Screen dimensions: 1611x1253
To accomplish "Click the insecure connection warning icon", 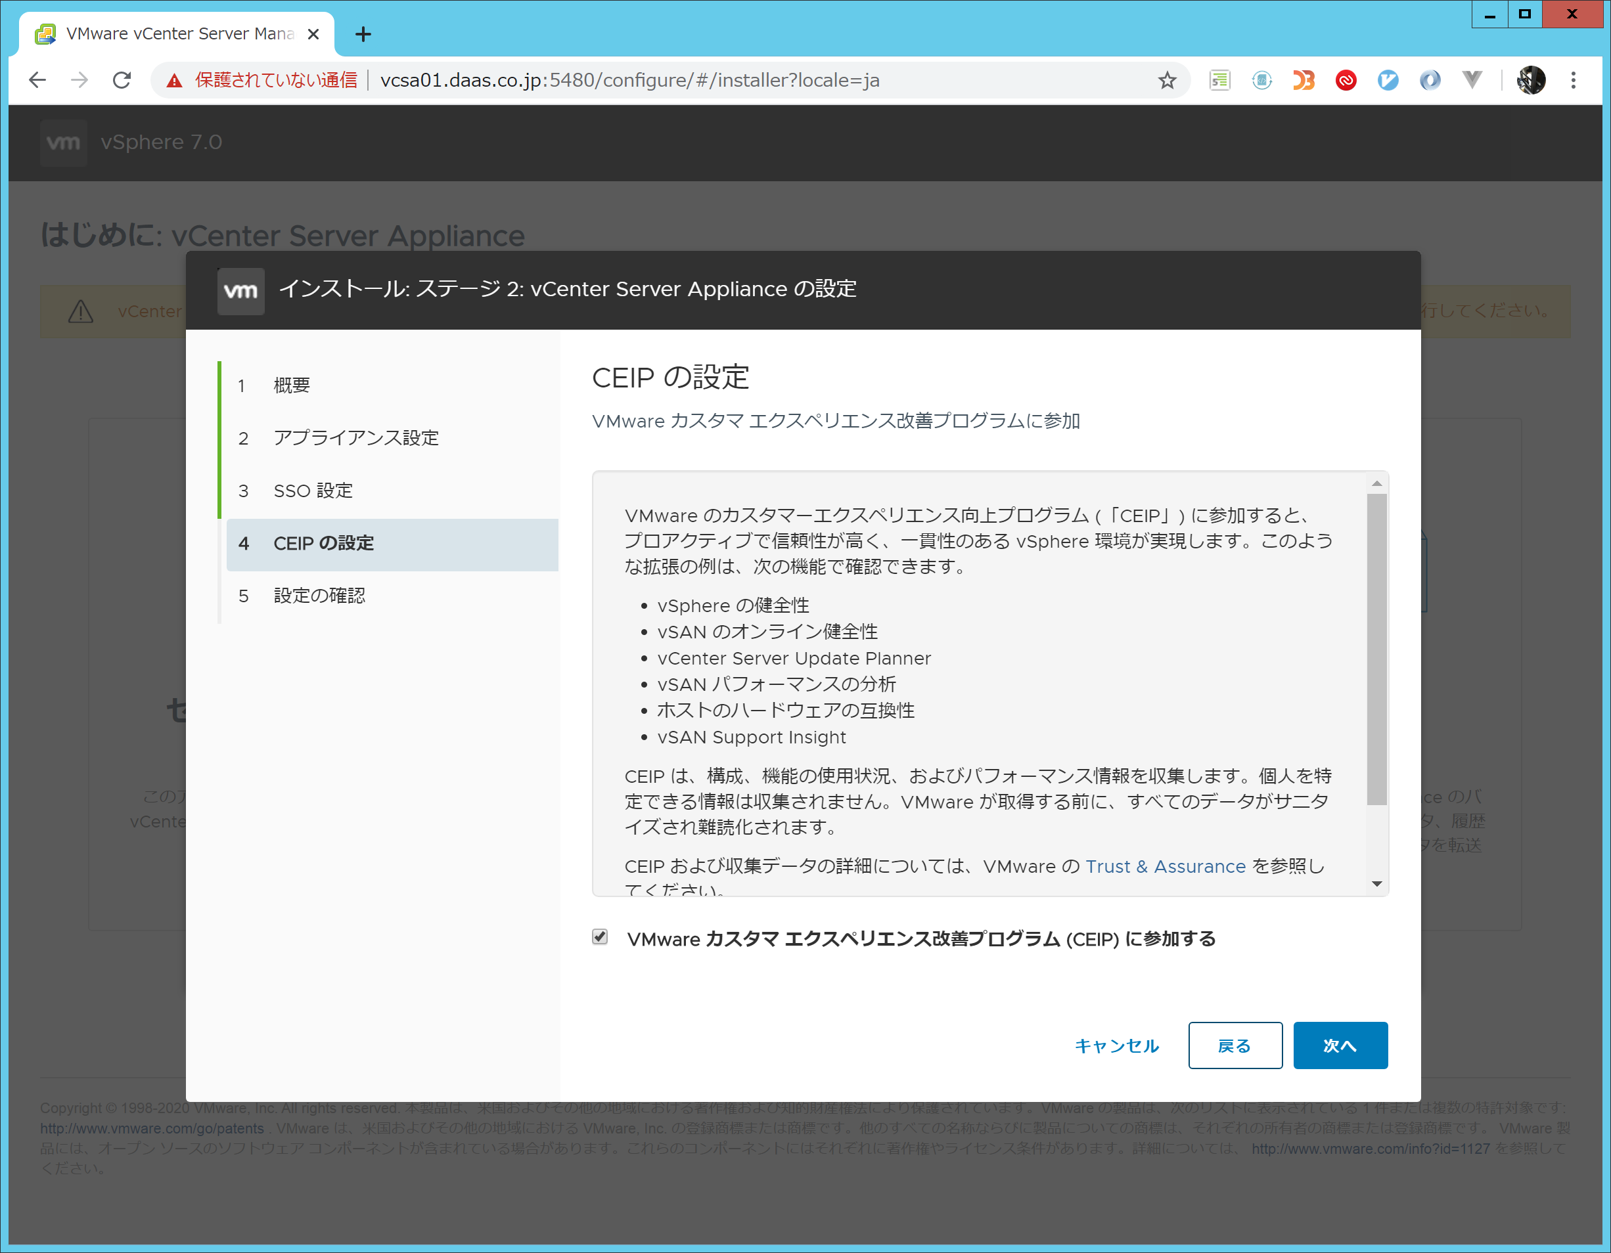I will [x=174, y=80].
